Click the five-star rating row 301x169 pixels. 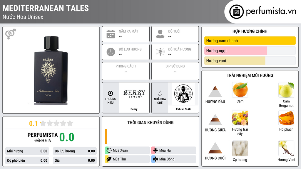[57, 123]
